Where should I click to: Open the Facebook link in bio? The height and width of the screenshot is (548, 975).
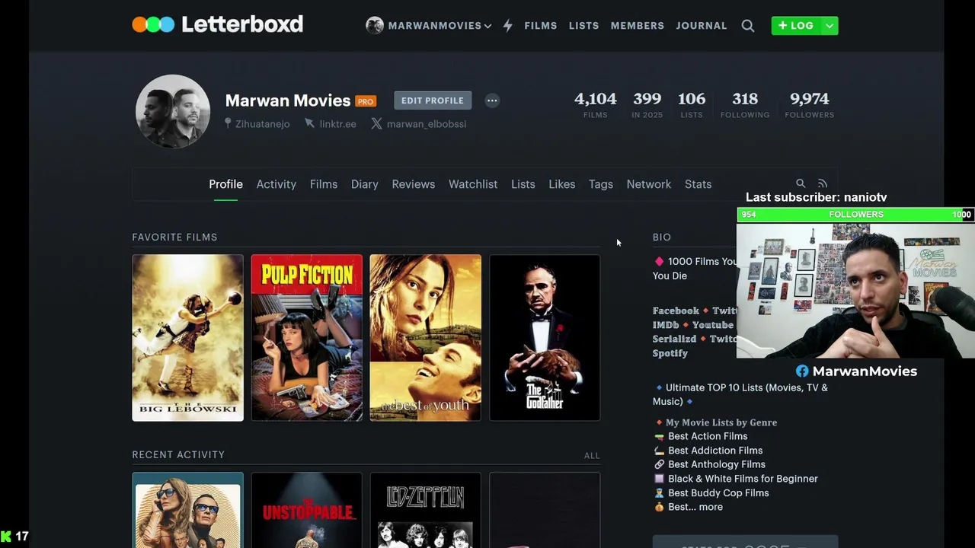point(676,311)
